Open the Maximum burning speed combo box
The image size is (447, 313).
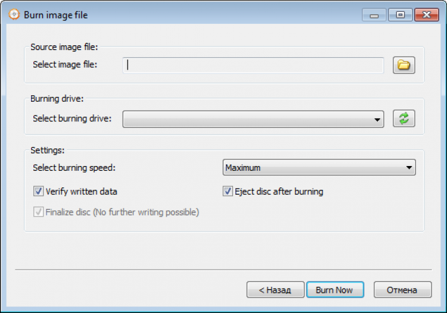click(x=319, y=168)
